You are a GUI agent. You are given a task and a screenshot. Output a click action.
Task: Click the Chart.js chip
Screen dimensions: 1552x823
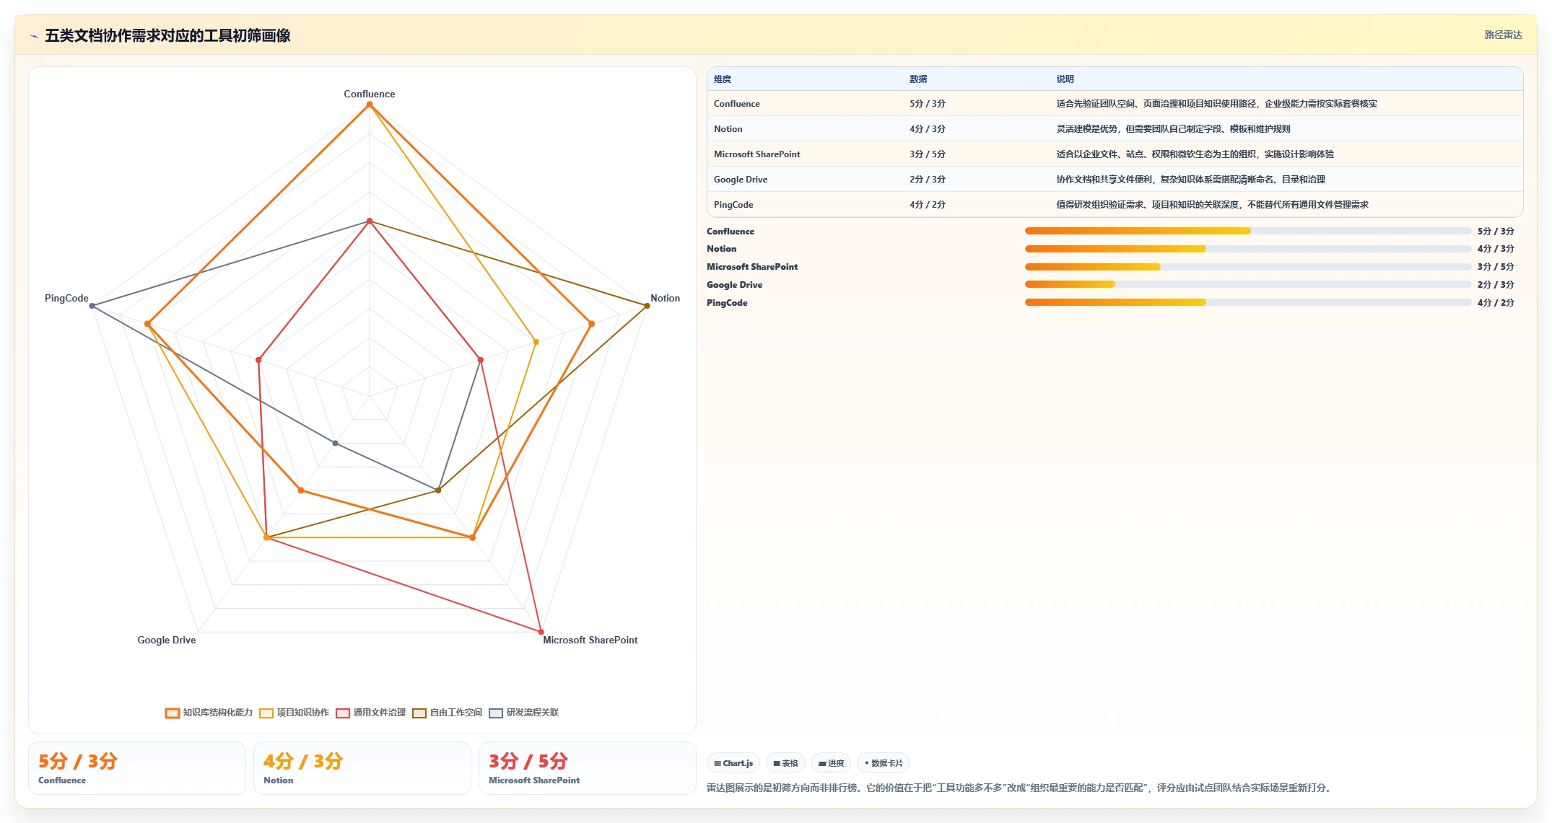tap(733, 763)
